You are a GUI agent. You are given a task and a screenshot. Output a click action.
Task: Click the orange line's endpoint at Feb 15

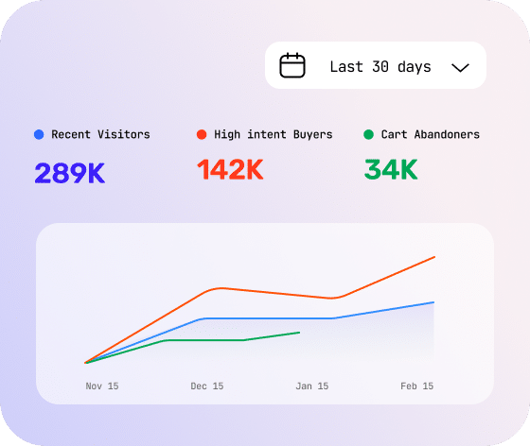pos(434,257)
